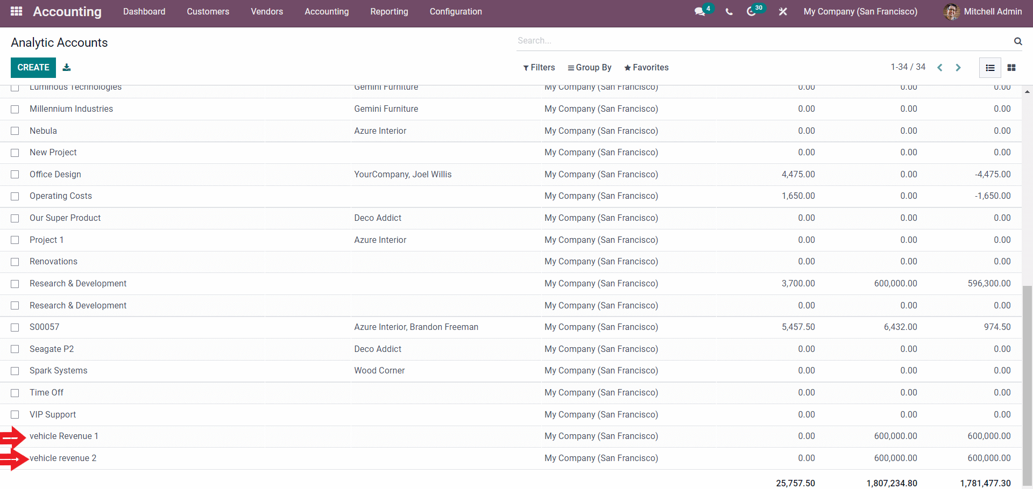Go to previous page arrow
The width and height of the screenshot is (1033, 489).
940,68
